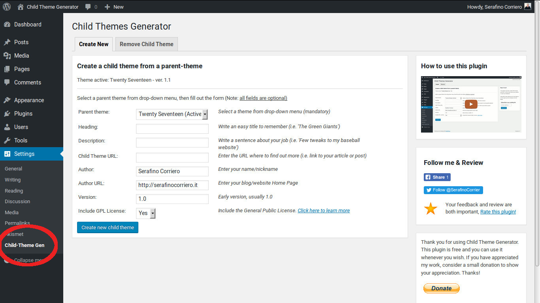Image resolution: width=540 pixels, height=303 pixels.
Task: Open the New content menu in admin bar
Action: tap(114, 7)
